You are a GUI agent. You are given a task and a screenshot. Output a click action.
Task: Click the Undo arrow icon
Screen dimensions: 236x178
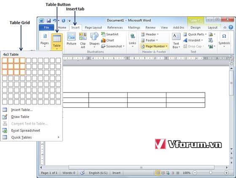pos(55,21)
